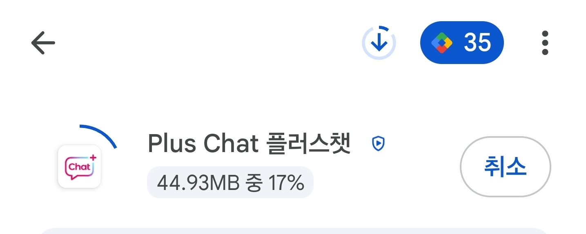Tap the blue pill-shaped rewards points button
The width and height of the screenshot is (586, 234).
462,42
